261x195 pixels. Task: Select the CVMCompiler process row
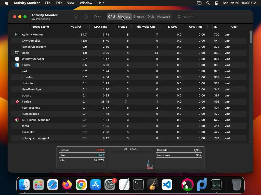click(128, 41)
